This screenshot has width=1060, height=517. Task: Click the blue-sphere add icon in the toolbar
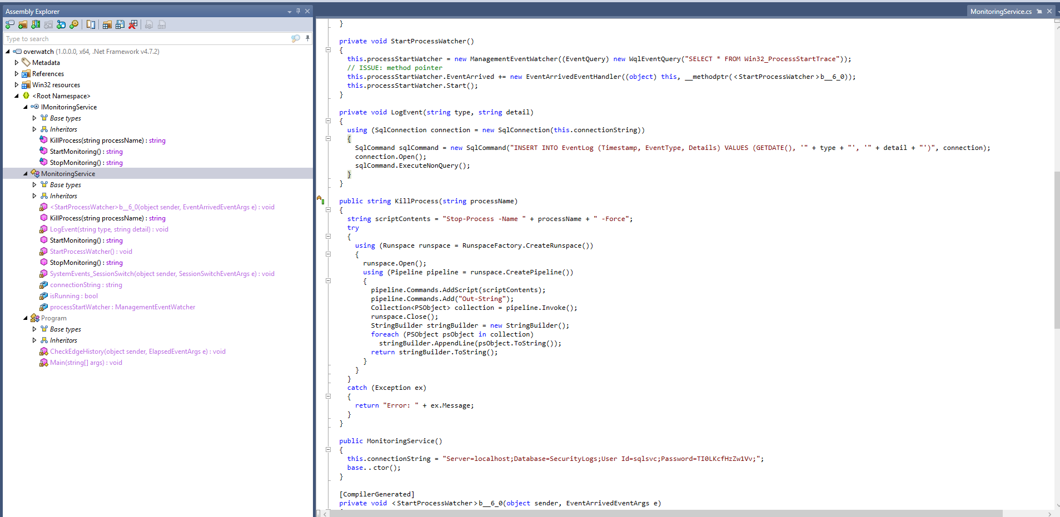pyautogui.click(x=61, y=24)
